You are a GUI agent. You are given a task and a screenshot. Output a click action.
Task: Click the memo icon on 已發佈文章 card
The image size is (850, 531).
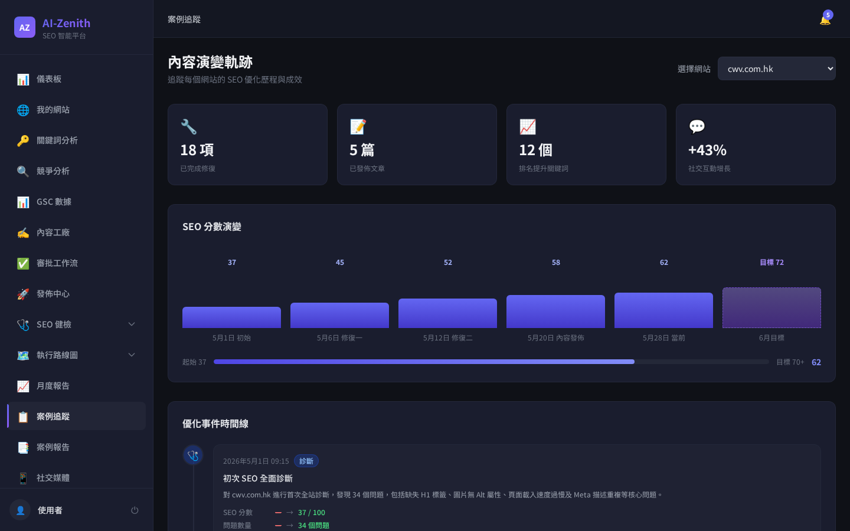coord(358,126)
